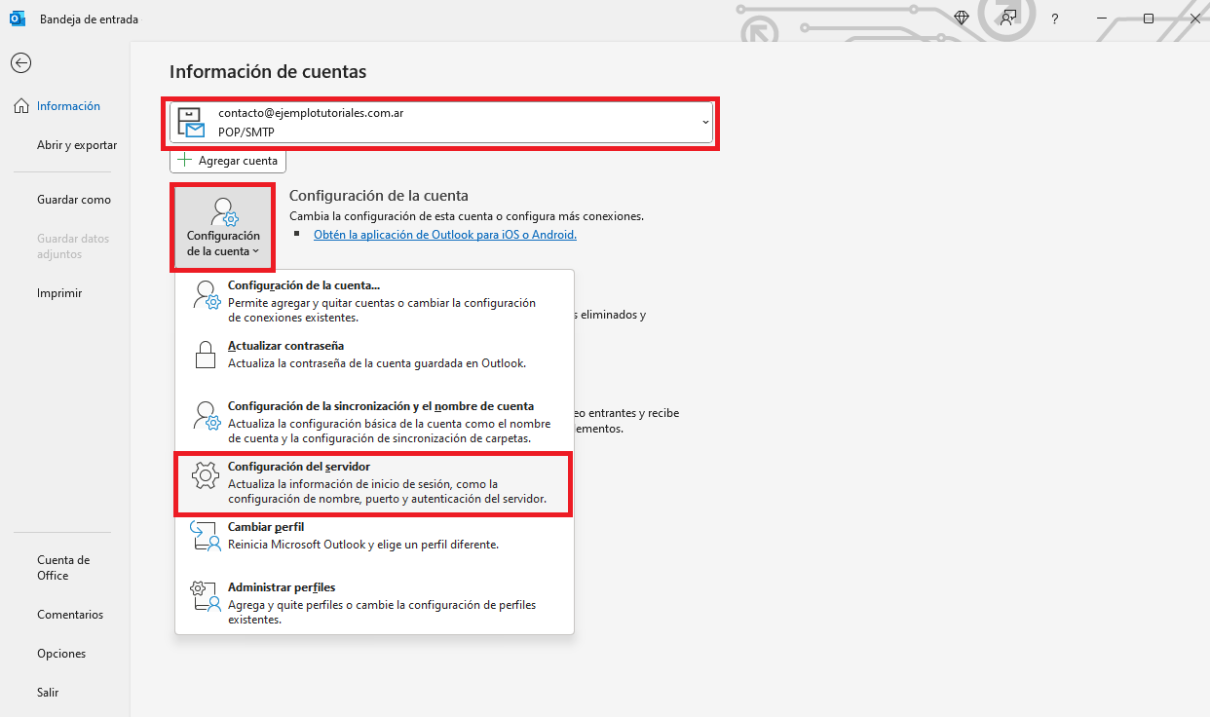Image resolution: width=1210 pixels, height=717 pixels.
Task: Click the Cambiar perfil swap-user icon
Action: [207, 535]
